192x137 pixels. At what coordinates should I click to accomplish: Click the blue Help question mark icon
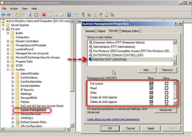69,15
